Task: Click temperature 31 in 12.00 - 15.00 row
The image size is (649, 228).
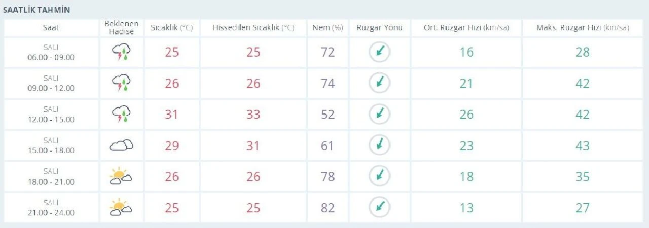Action: click(x=171, y=114)
